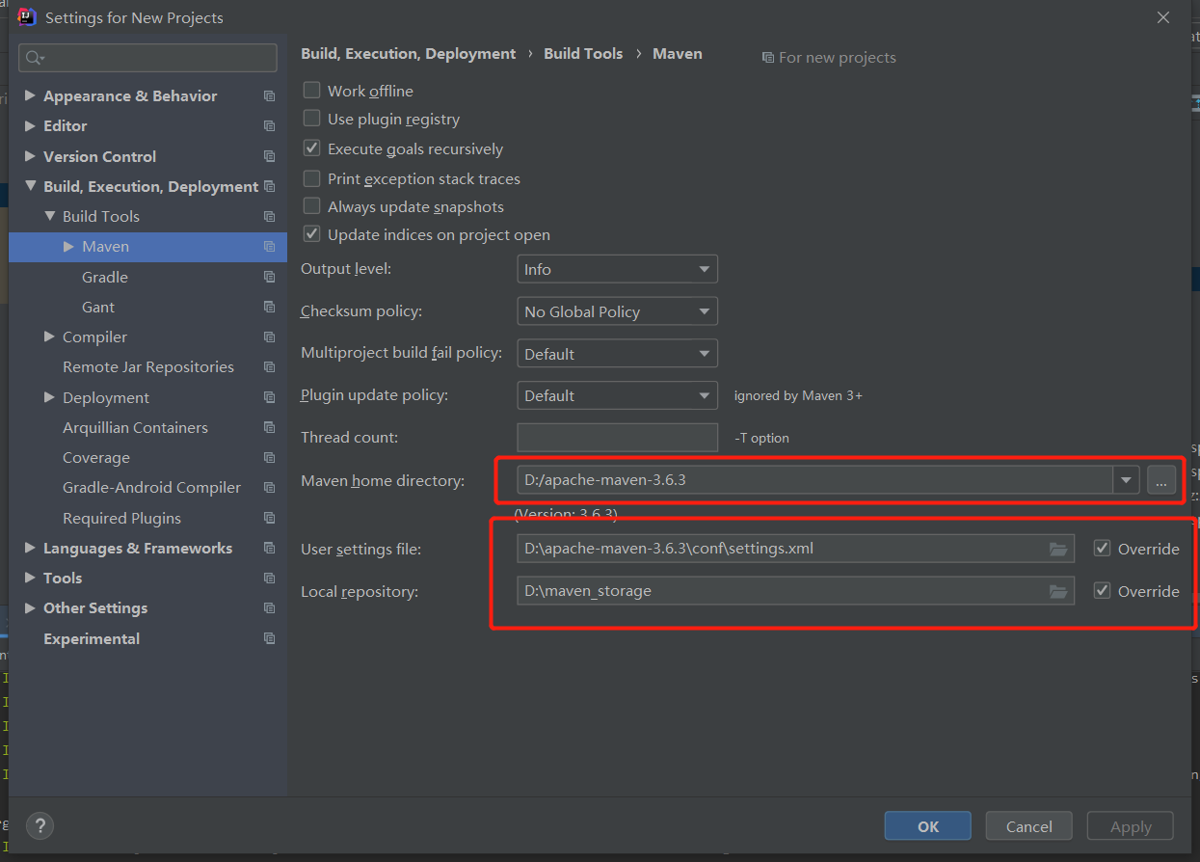Toggle Override for Local repository
Image resolution: width=1200 pixels, height=862 pixels.
click(x=1103, y=591)
